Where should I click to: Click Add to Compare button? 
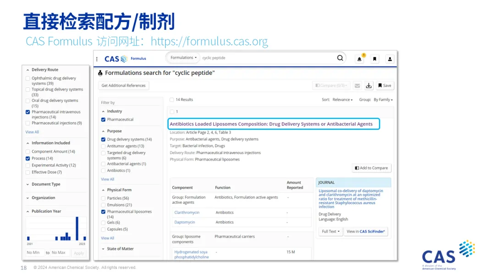(371, 168)
